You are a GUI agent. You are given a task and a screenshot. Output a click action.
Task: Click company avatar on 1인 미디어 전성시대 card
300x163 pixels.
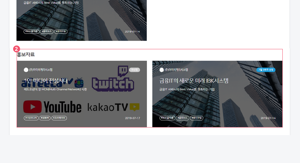(x=26, y=70)
